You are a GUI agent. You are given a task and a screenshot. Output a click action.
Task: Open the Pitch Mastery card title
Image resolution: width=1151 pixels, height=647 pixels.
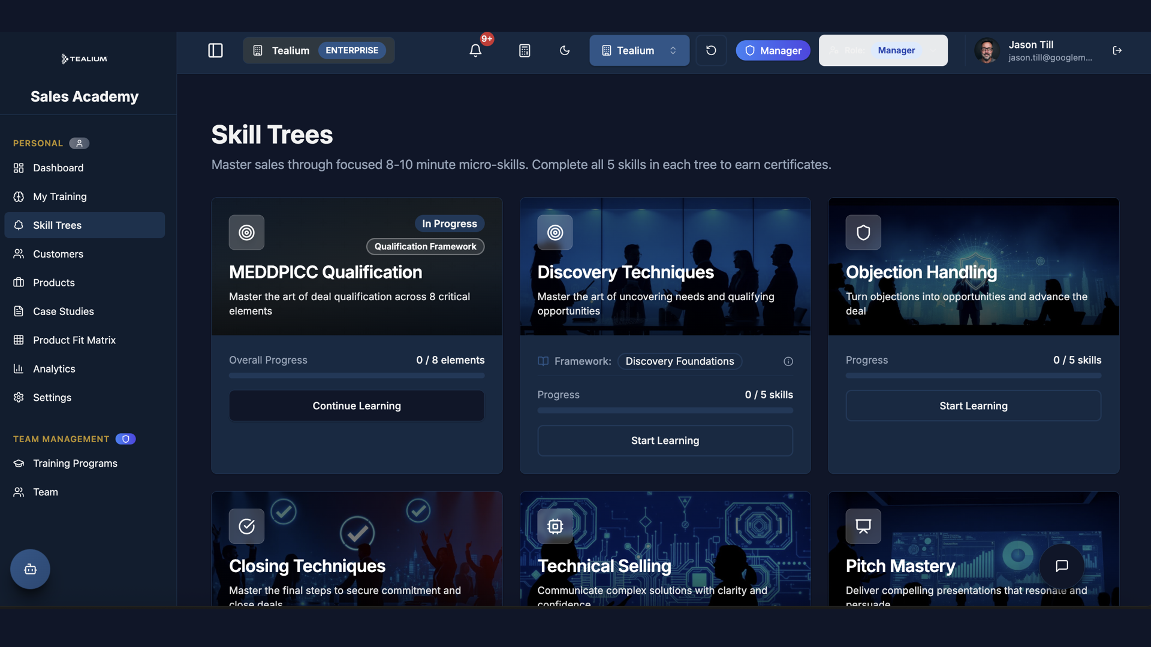pos(900,567)
